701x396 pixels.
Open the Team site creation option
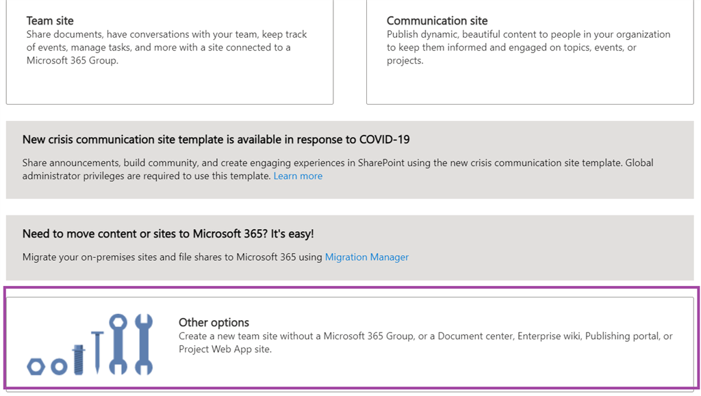[x=170, y=51]
